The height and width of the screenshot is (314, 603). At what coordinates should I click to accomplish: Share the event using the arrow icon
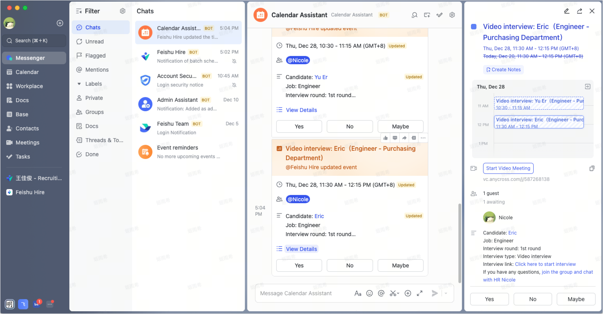579,11
